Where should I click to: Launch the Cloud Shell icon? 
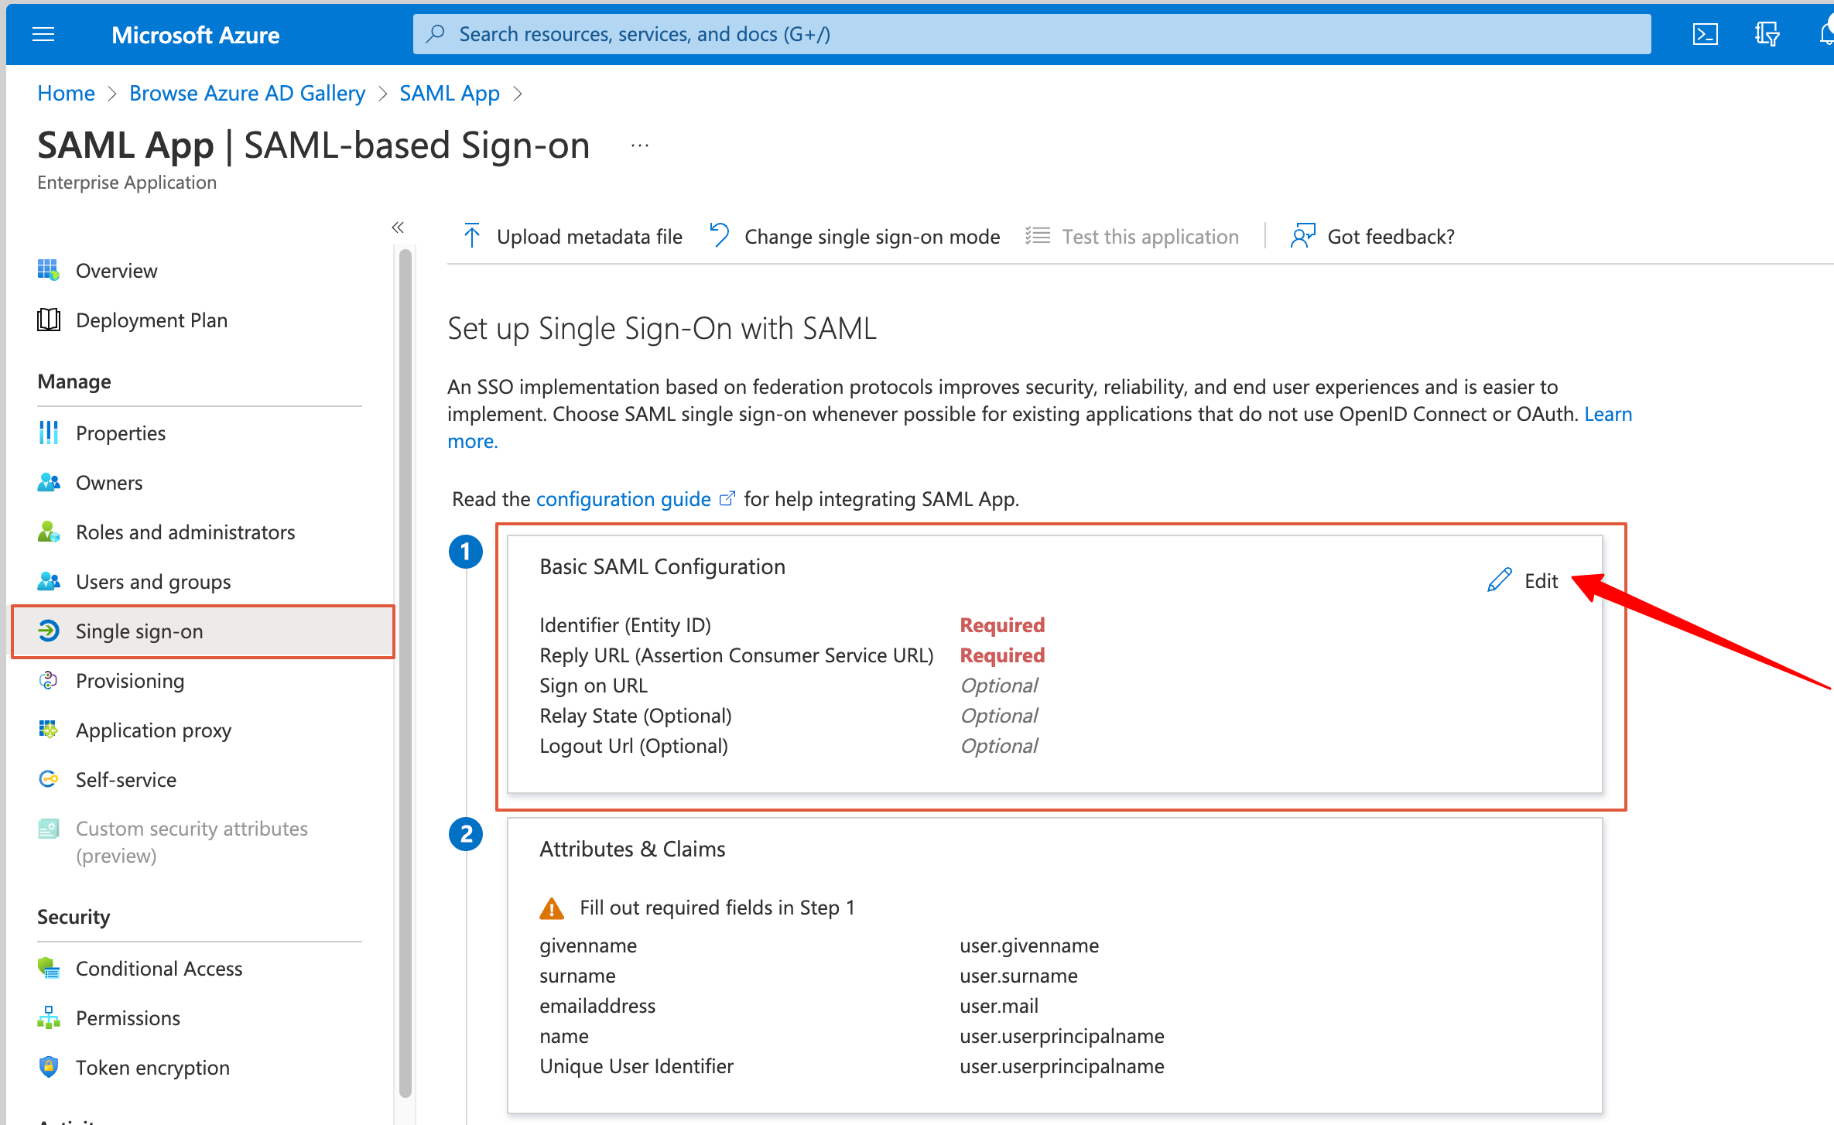pyautogui.click(x=1705, y=34)
